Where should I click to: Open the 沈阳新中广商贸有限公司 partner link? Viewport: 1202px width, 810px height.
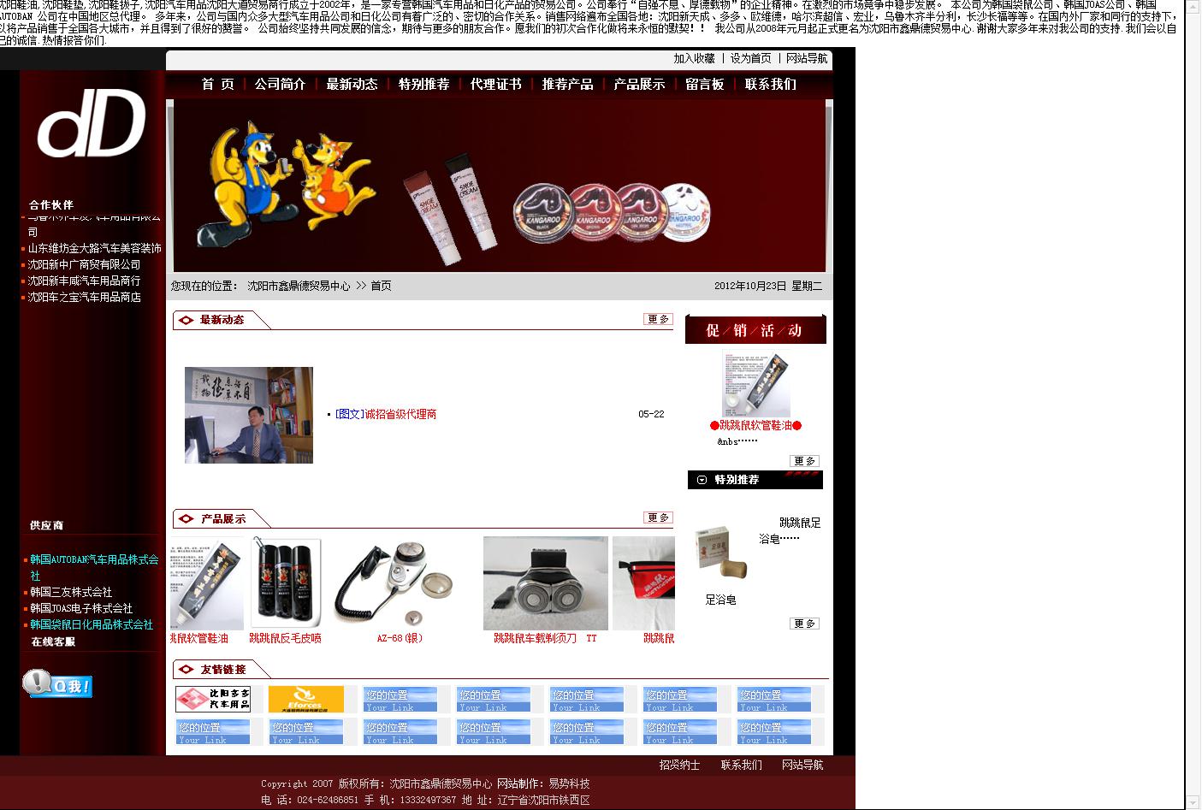(84, 264)
